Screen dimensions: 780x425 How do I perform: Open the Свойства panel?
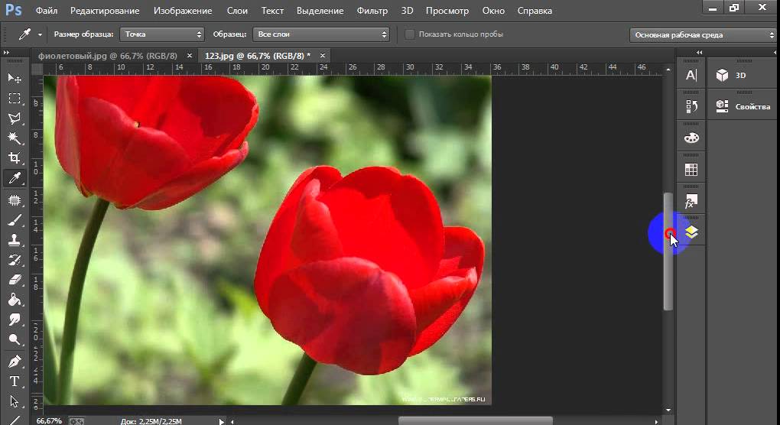pos(743,106)
